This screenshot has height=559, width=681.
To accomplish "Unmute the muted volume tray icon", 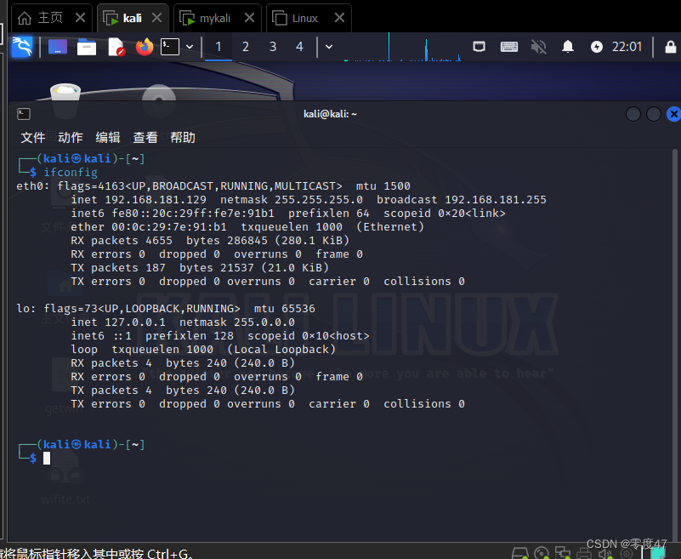I will pos(538,47).
